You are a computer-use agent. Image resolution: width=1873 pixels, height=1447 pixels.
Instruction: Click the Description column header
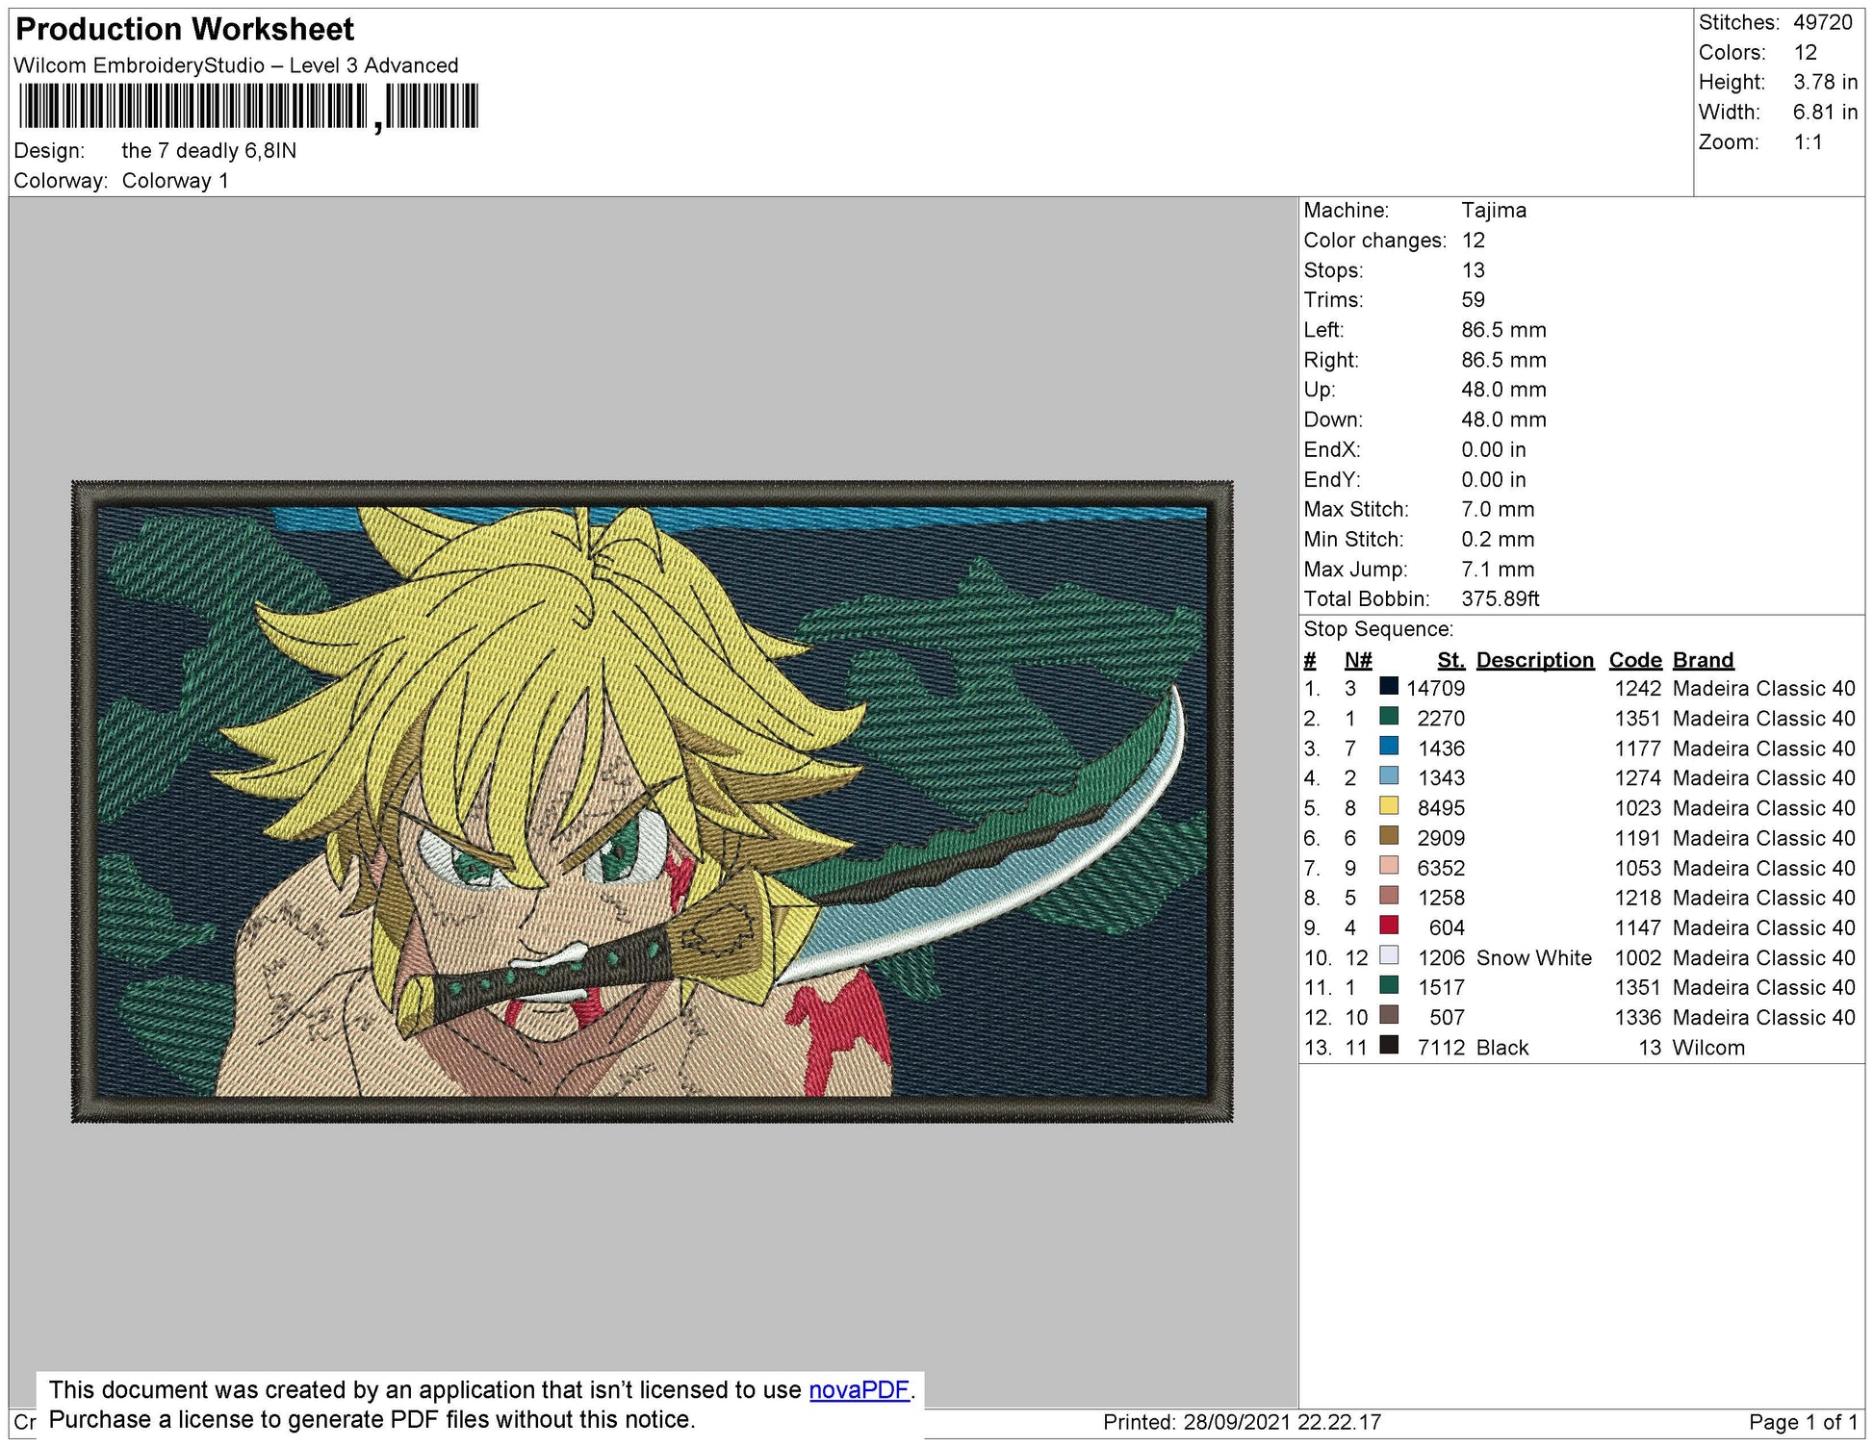[x=1535, y=660]
